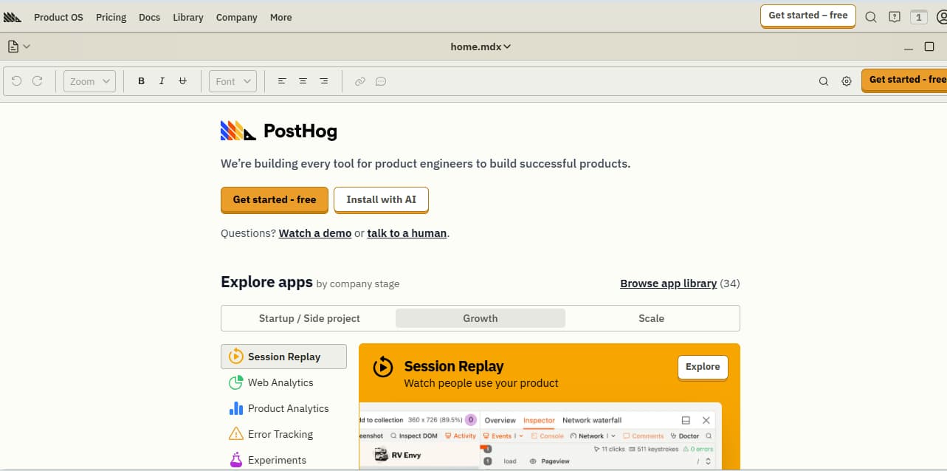The width and height of the screenshot is (947, 471).
Task: Open the user account avatar icon
Action: [941, 17]
